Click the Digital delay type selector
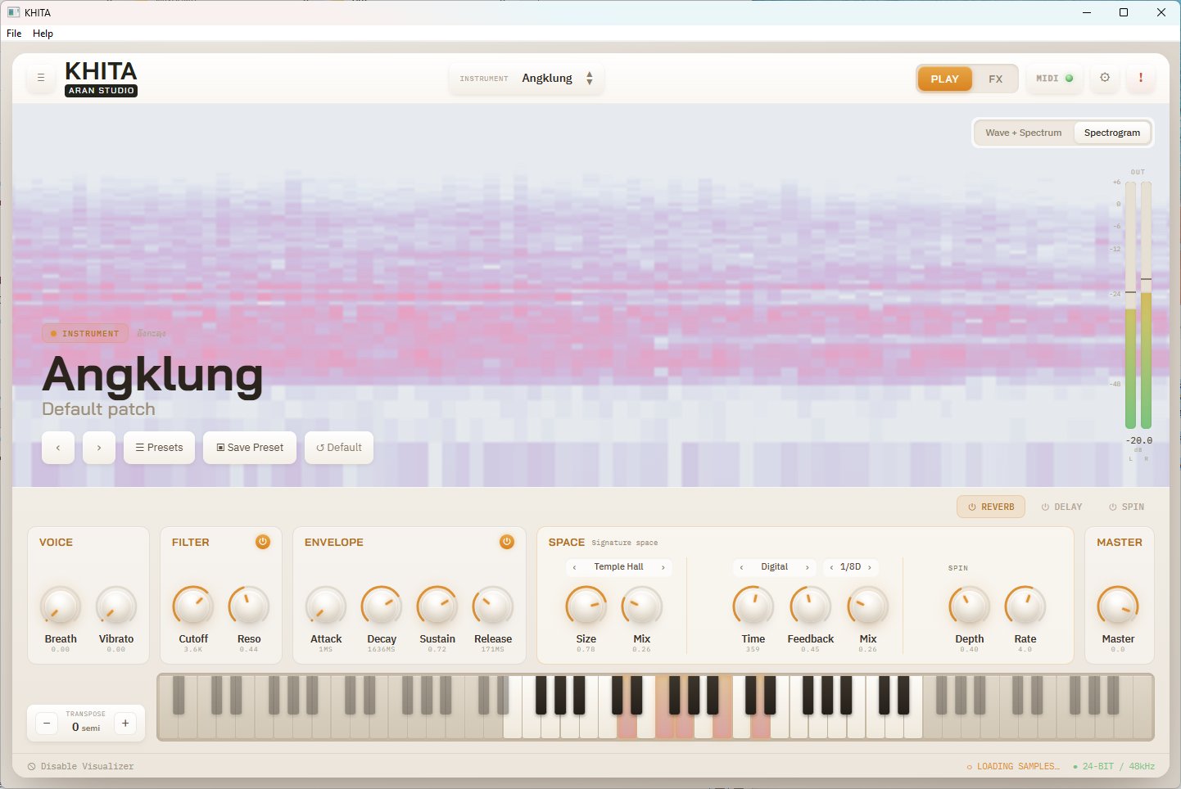1181x789 pixels. click(775, 567)
